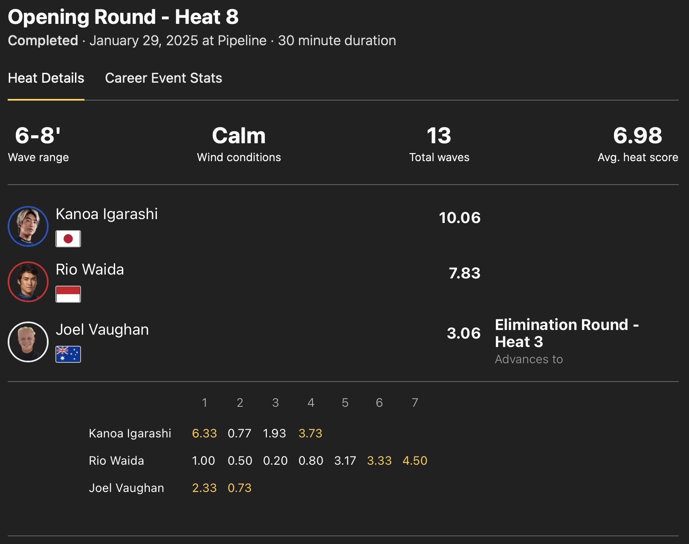Screen dimensions: 689x544
Task: Select Joel Vaughan's 2.33 wave score
Action: 204,488
